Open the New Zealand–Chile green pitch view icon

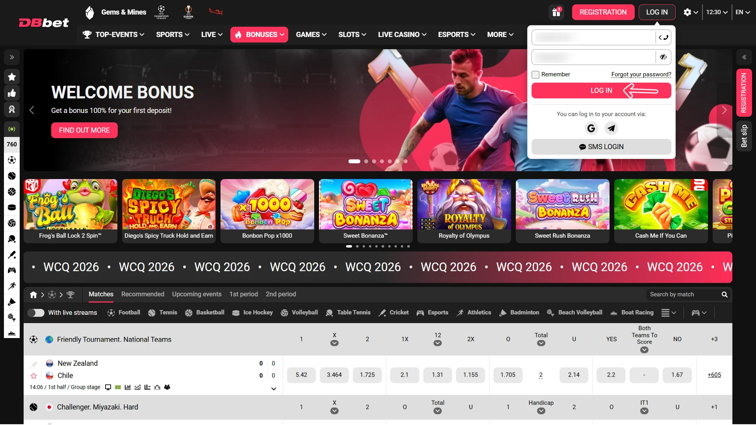pos(118,387)
